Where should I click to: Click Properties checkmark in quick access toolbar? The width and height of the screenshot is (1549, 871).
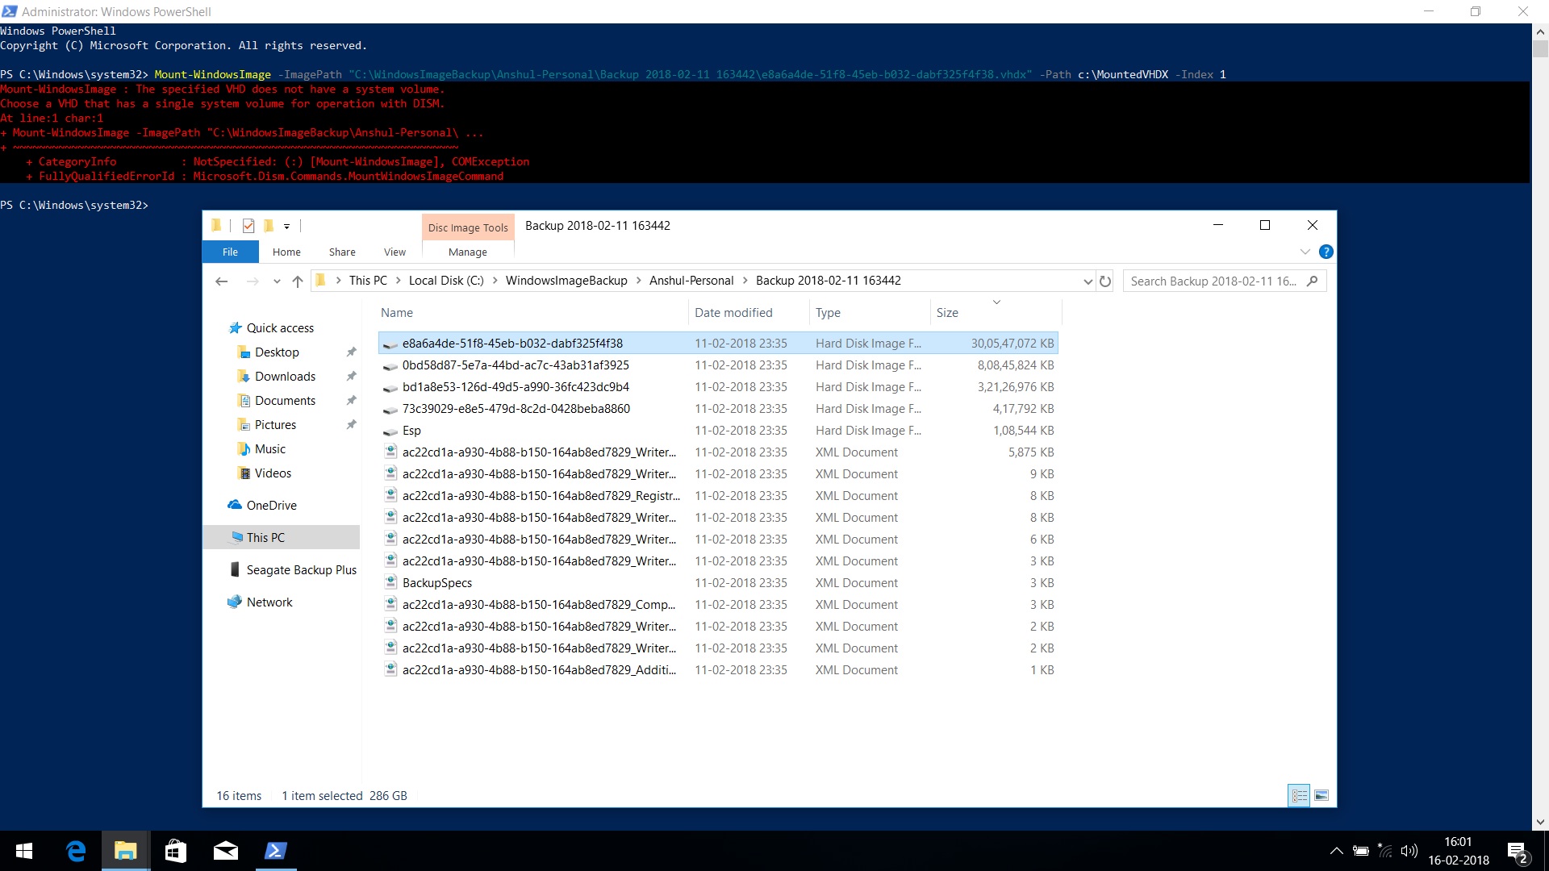click(x=248, y=226)
